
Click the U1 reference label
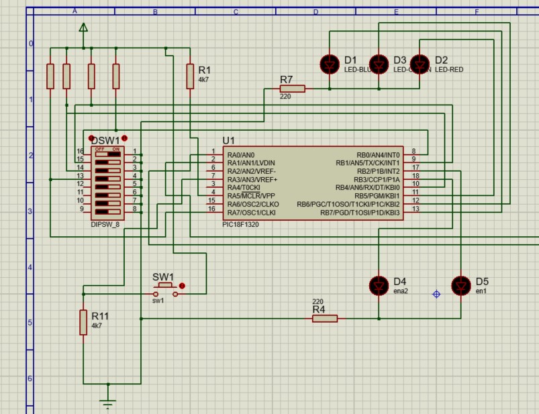[228, 140]
